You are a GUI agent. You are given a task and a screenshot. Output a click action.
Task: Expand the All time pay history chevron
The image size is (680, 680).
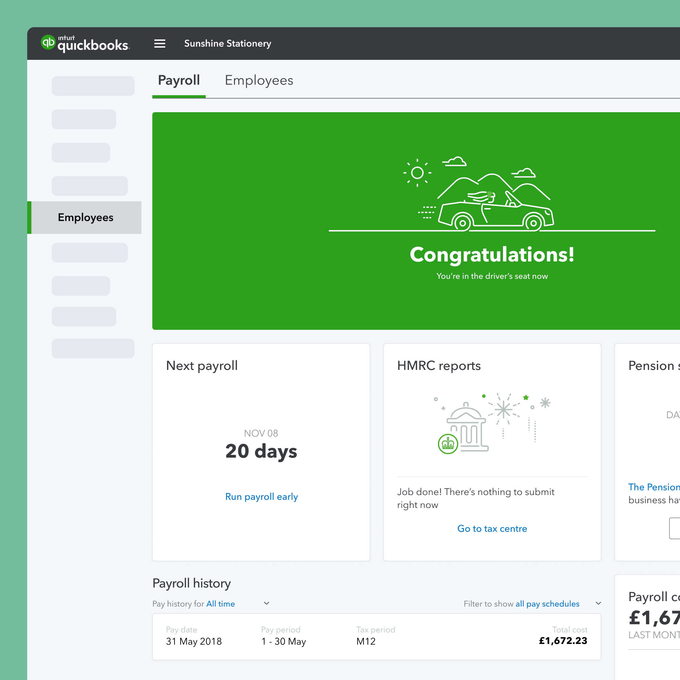[x=267, y=603]
